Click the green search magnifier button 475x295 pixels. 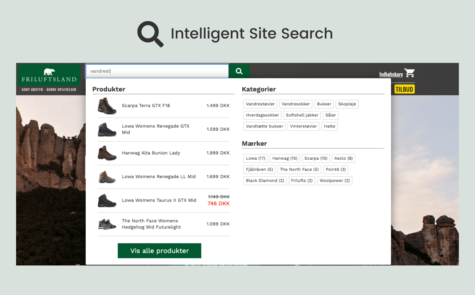(239, 71)
